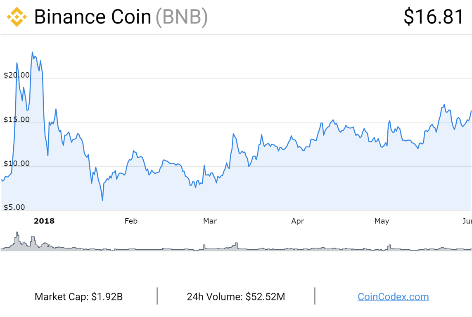Image resolution: width=472 pixels, height=317 pixels.
Task: Click the $20.00 price axis label
Action: point(17,75)
